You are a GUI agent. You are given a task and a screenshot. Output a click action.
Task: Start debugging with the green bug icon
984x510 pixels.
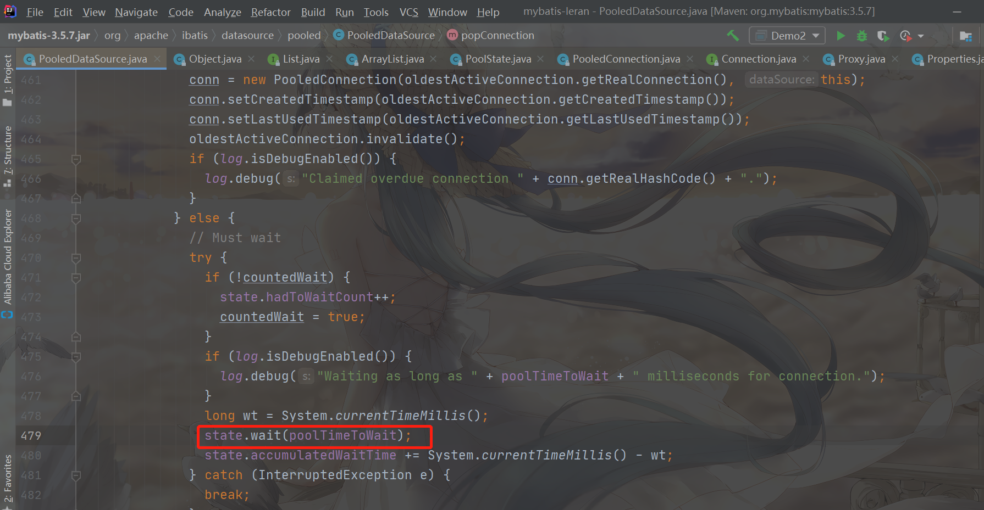click(862, 36)
